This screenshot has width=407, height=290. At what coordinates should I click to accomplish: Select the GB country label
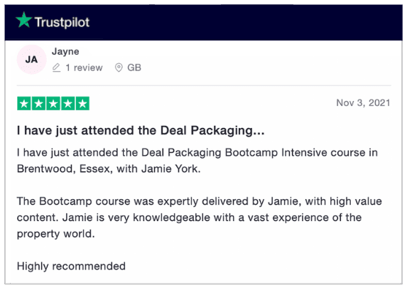(x=134, y=68)
